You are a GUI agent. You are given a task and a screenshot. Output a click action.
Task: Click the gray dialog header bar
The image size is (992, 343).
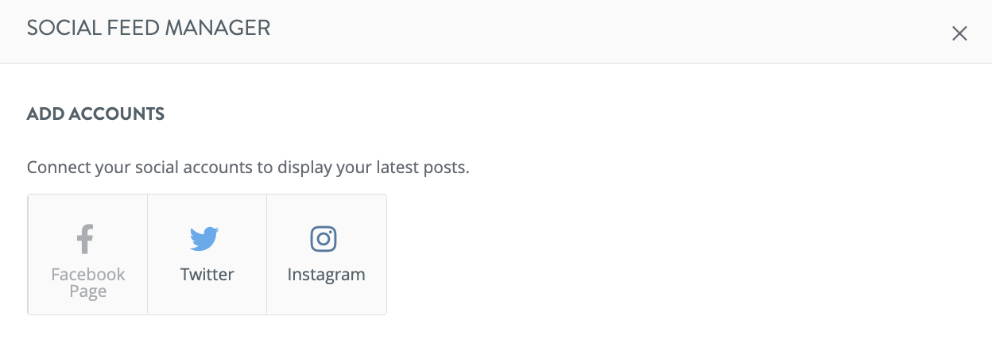[496, 32]
